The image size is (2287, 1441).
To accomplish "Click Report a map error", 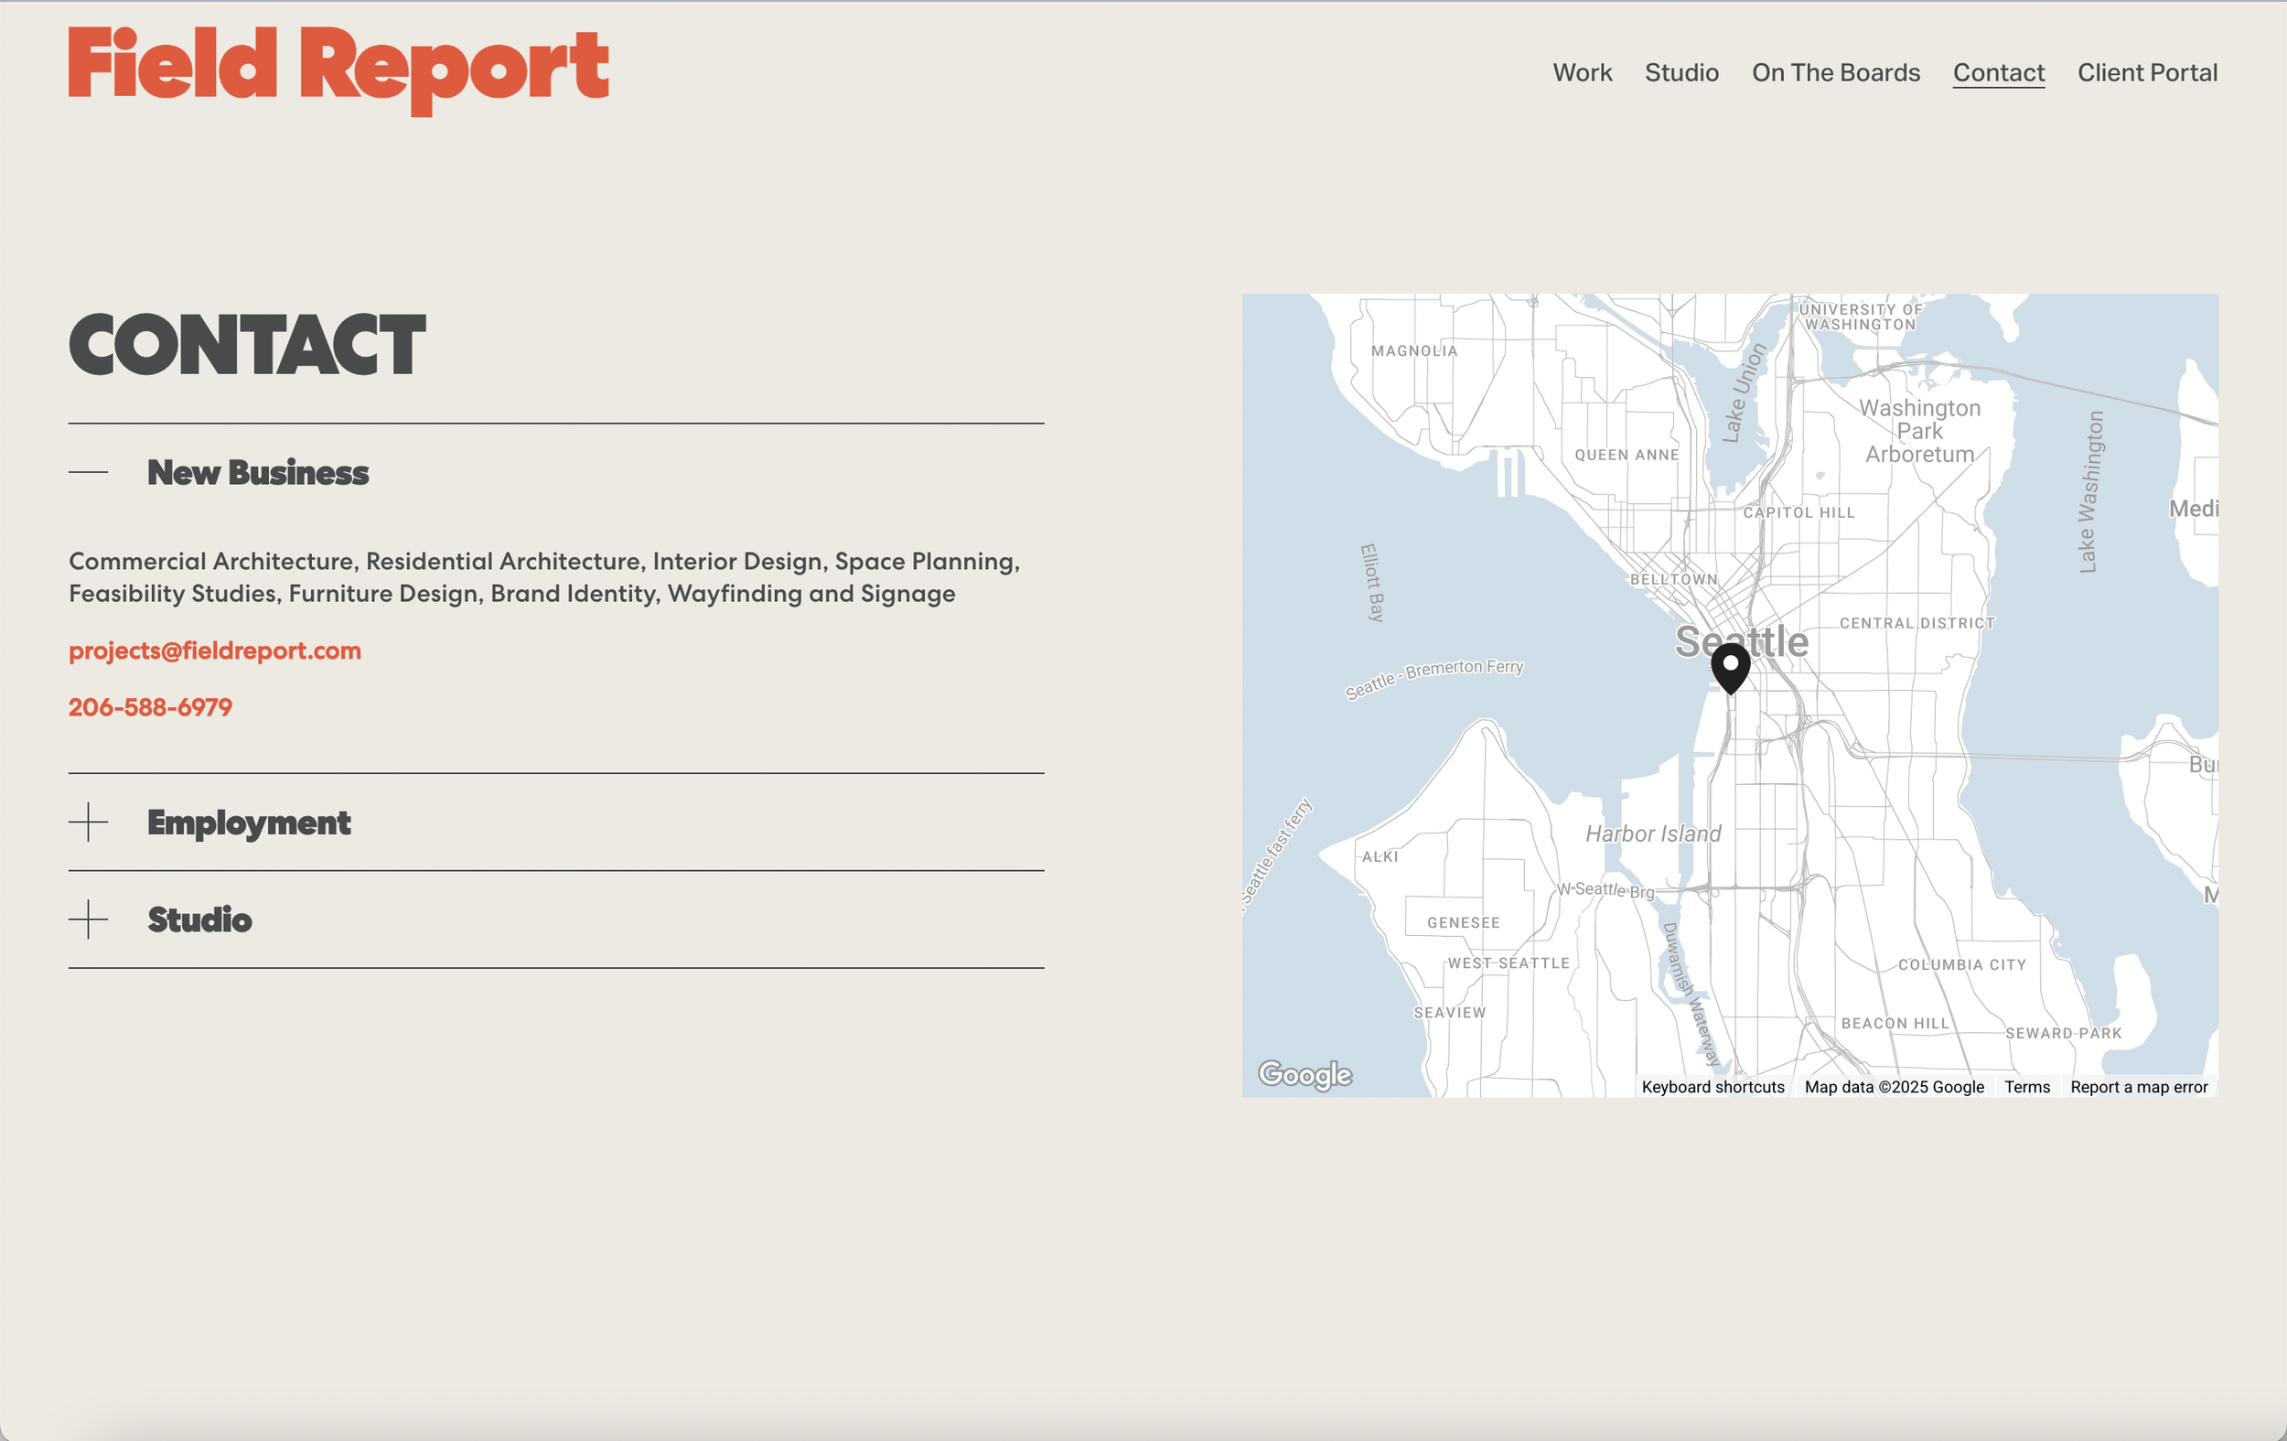I will pos(2138,1087).
